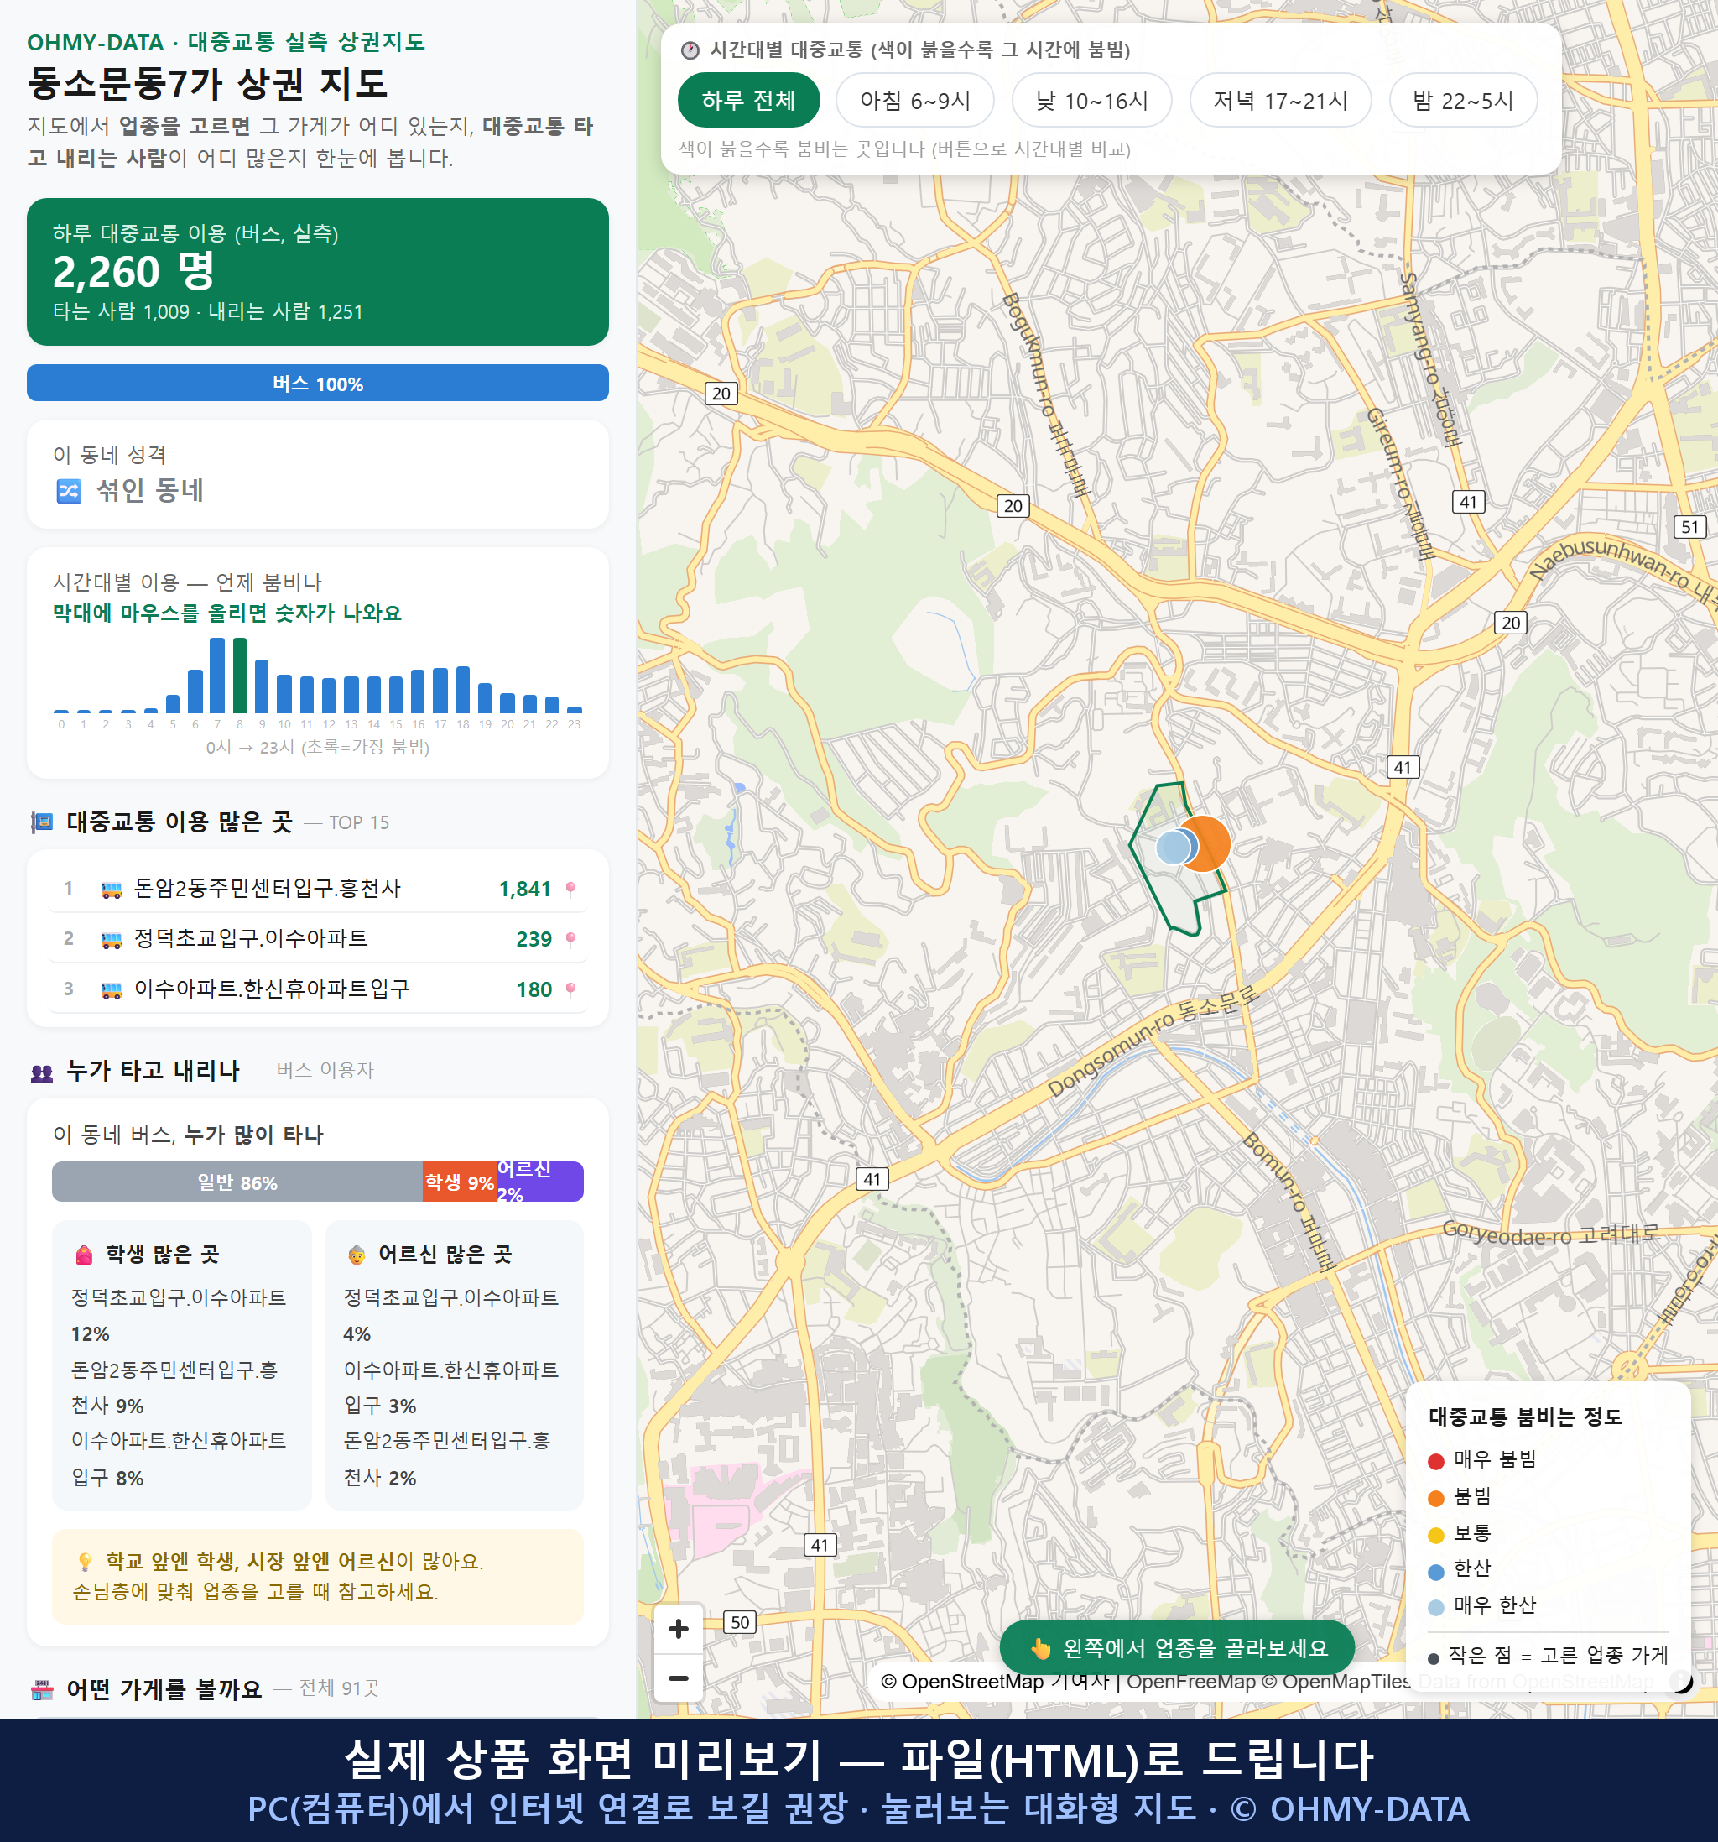Click the map pin next to 180

point(570,989)
